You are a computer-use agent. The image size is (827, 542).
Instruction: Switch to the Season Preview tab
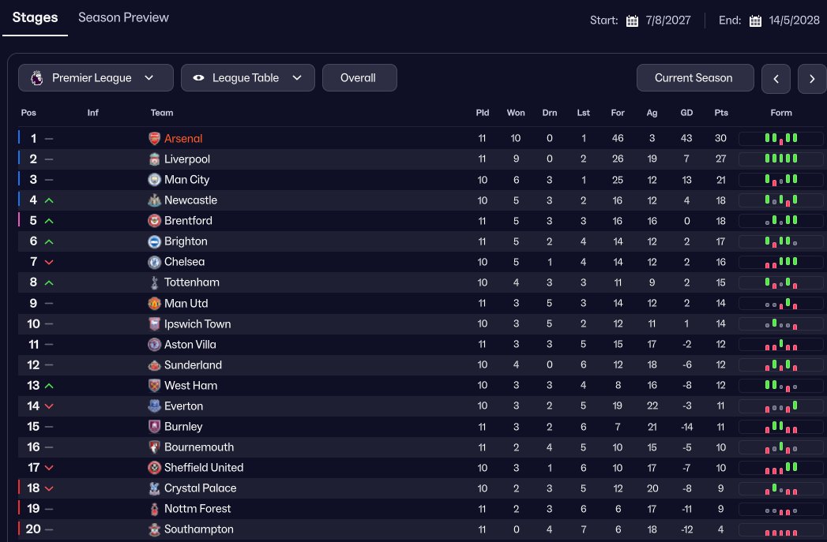pyautogui.click(x=123, y=17)
